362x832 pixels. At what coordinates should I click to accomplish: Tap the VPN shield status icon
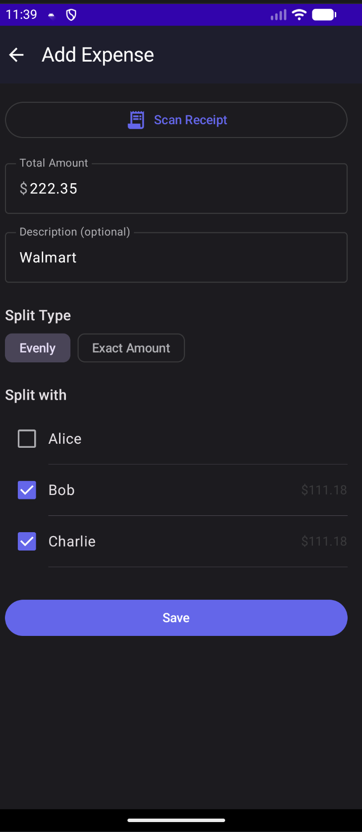tap(71, 15)
